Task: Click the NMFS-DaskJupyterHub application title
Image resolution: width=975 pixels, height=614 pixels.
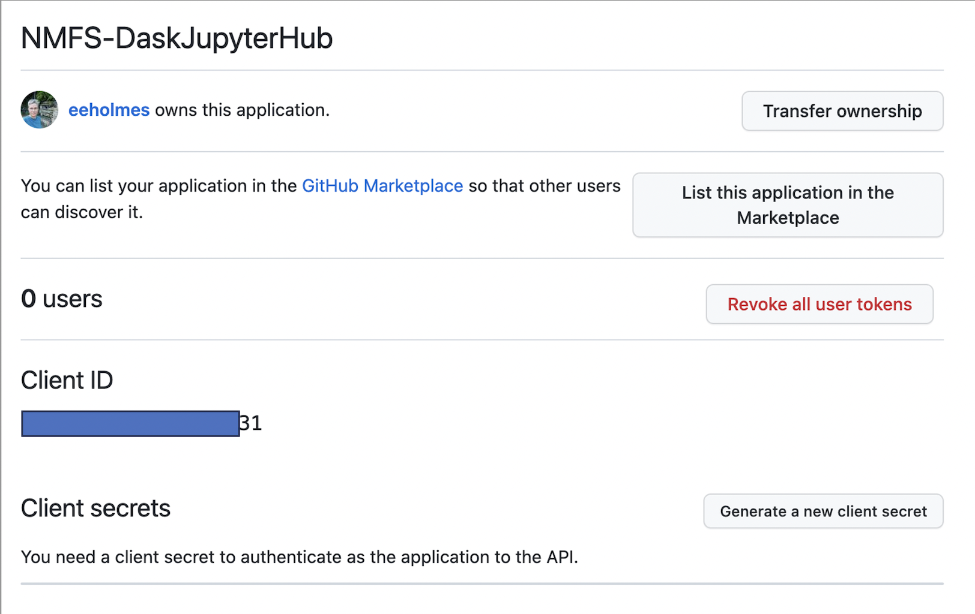Action: pyautogui.click(x=177, y=38)
